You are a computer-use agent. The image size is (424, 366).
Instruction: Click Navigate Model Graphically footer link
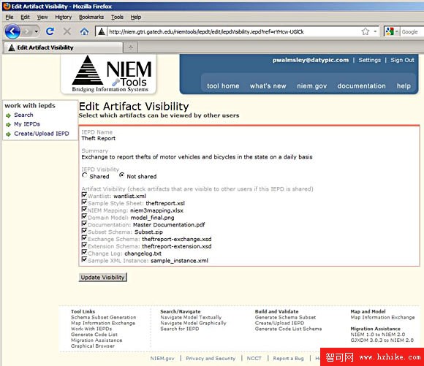point(193,323)
